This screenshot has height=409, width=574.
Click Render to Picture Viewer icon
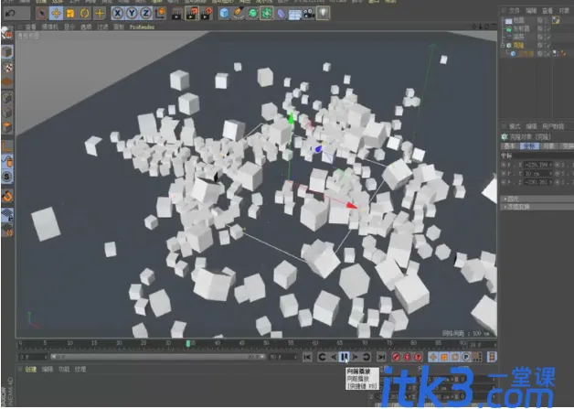(x=192, y=14)
